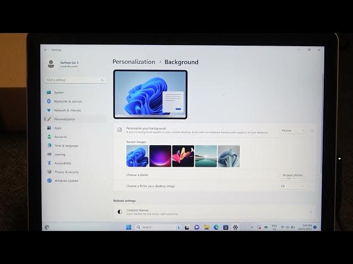Click the taskbar clock showing 3:08 PM
Screen dimensions: 353x264
click(x=305, y=227)
